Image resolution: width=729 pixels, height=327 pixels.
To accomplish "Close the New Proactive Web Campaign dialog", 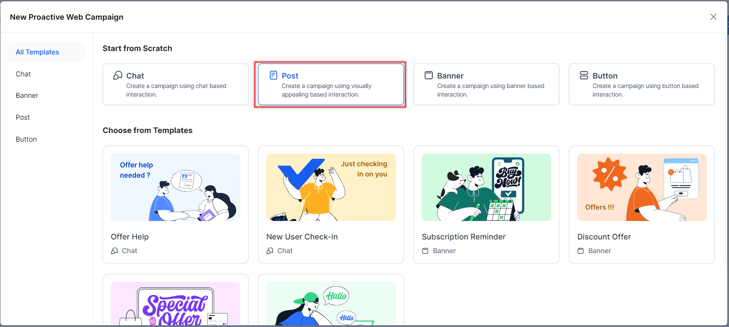I will coord(713,17).
